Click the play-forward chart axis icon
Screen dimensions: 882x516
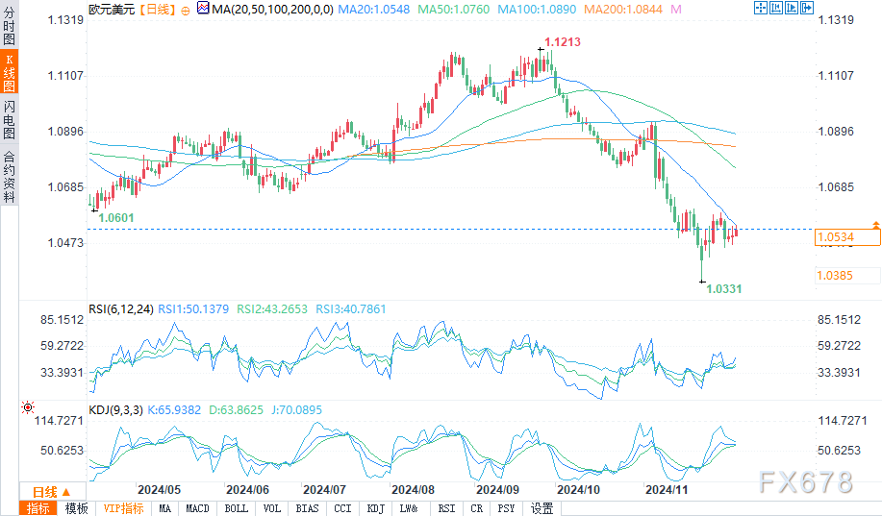click(x=792, y=8)
